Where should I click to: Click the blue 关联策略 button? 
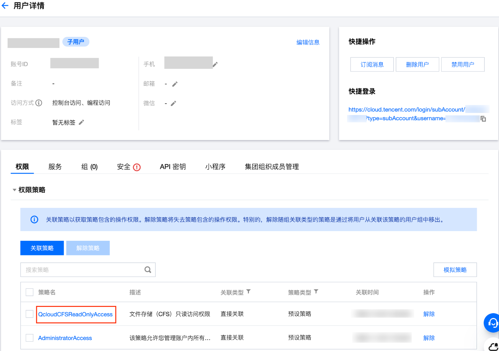pos(42,248)
